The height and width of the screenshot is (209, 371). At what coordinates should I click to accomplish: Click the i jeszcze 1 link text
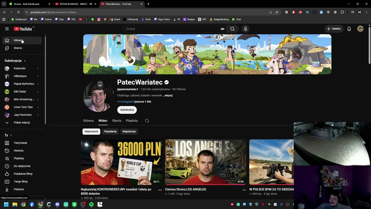click(x=142, y=102)
